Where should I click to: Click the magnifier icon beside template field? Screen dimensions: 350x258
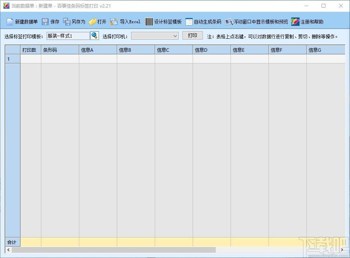point(94,36)
